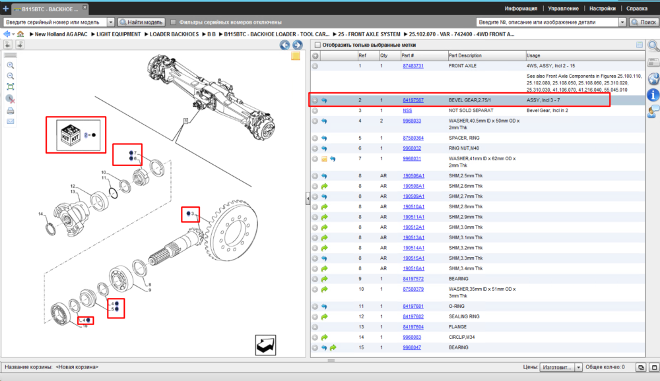Click the add-all circle in the table header
This screenshot has height=381, width=660.
[315, 55]
